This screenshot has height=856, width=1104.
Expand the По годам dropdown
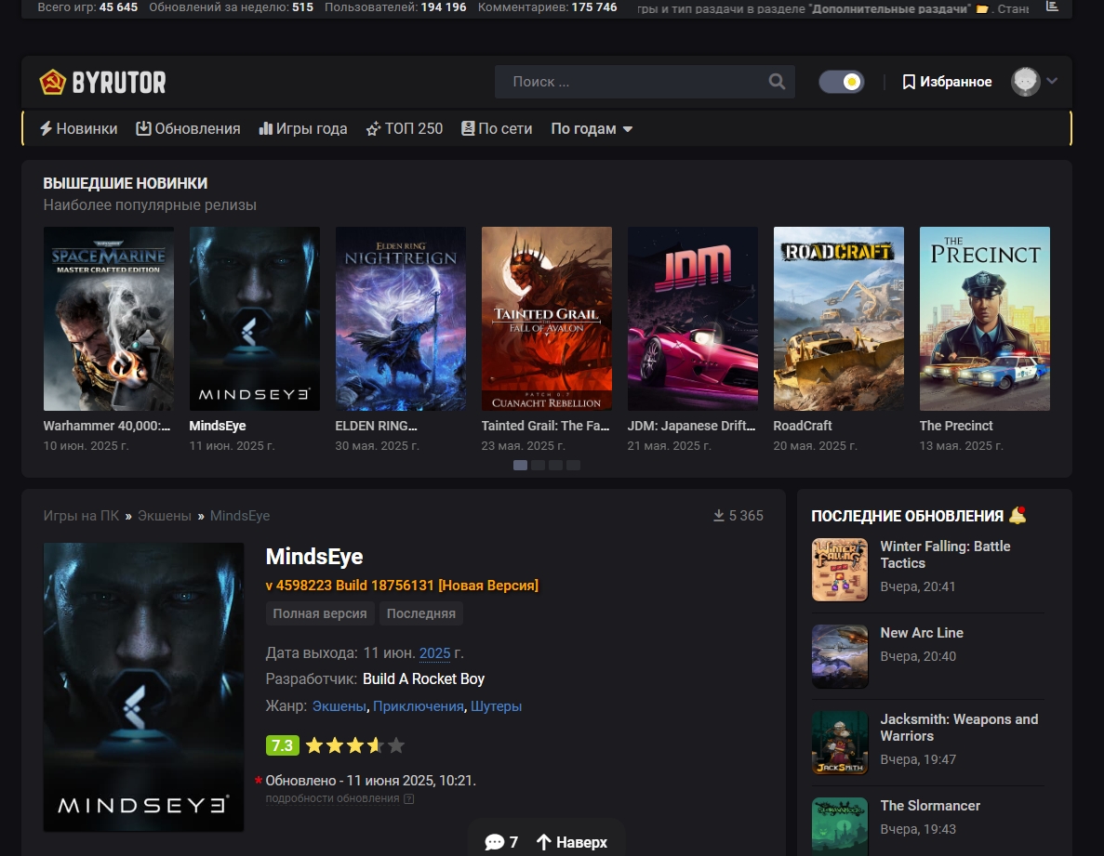(x=592, y=128)
